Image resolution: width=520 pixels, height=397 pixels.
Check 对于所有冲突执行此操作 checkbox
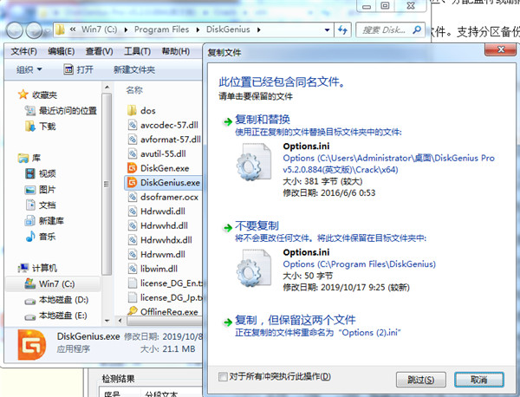click(223, 376)
